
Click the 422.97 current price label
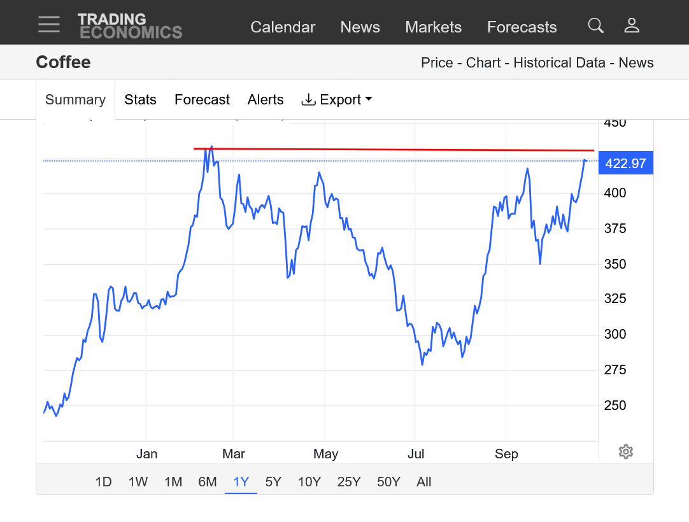tap(625, 164)
